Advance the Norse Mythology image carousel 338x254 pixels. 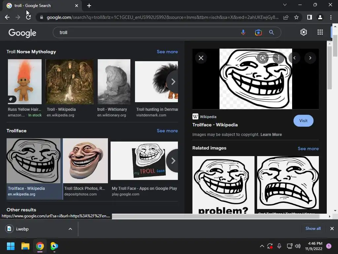173,82
